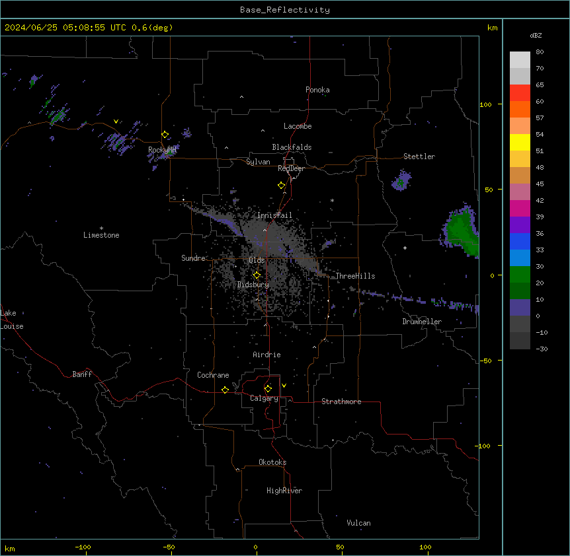The width and height of the screenshot is (570, 556).
Task: Select the Drumheller label
Action: [x=422, y=322]
